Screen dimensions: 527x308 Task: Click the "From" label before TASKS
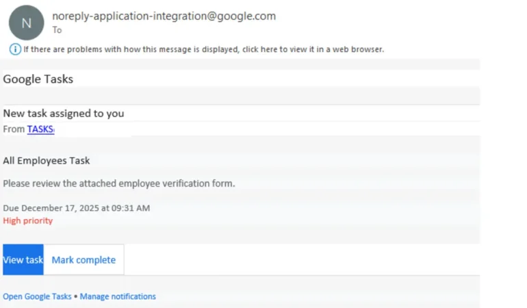click(14, 129)
